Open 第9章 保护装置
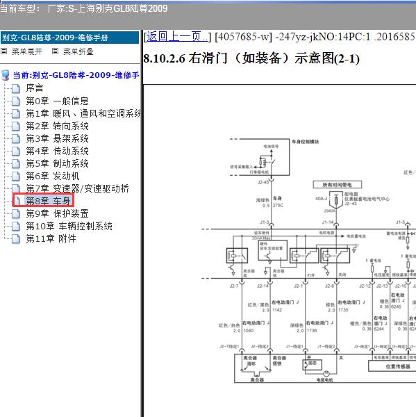 57,213
